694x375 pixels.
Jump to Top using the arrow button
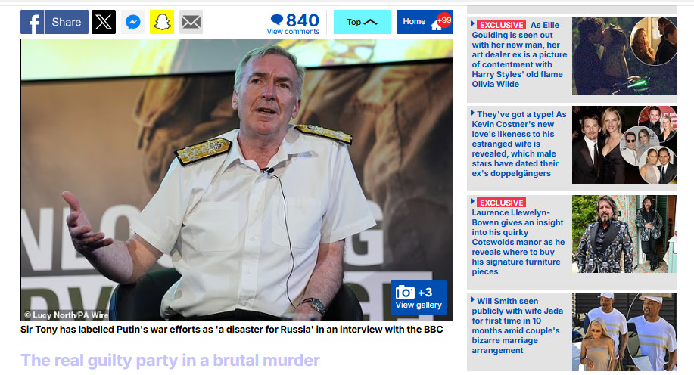pyautogui.click(x=362, y=22)
